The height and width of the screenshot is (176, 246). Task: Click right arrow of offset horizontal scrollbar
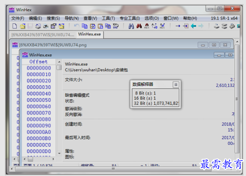pyautogui.click(x=53, y=159)
